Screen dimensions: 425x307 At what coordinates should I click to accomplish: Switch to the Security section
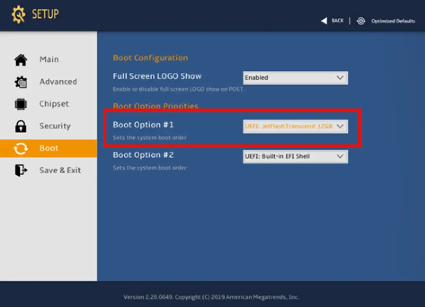(x=55, y=126)
